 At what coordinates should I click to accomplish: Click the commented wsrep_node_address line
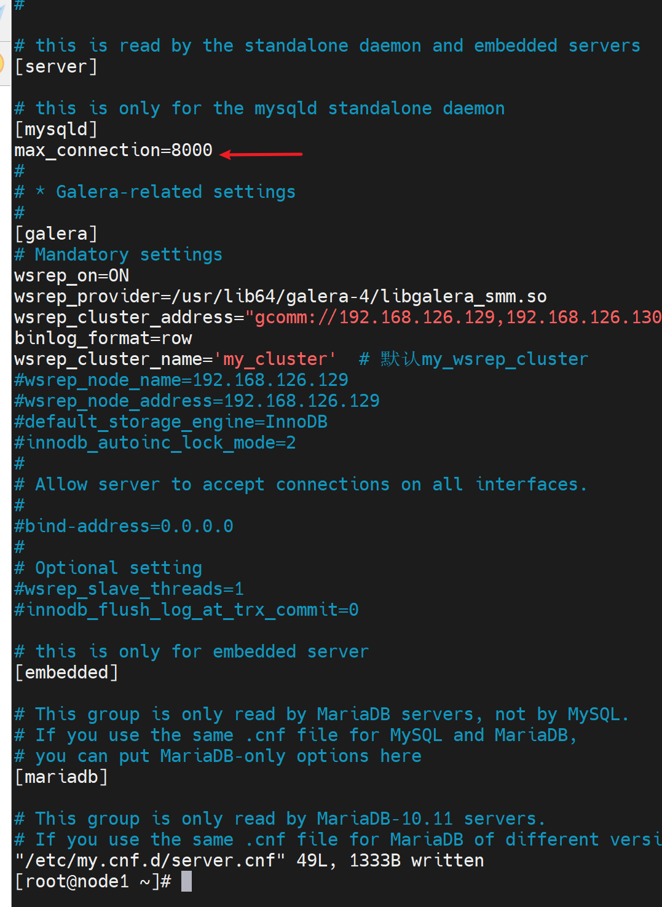pos(197,401)
